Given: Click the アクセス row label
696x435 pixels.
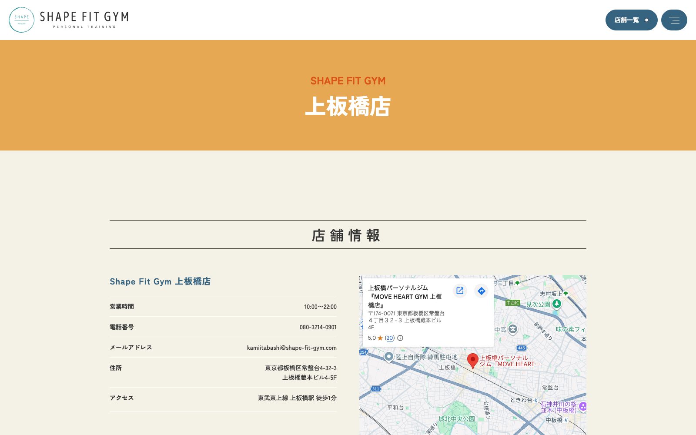Looking at the screenshot, I should [122, 398].
